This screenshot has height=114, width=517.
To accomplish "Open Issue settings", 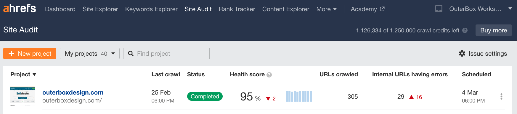I will 483,54.
